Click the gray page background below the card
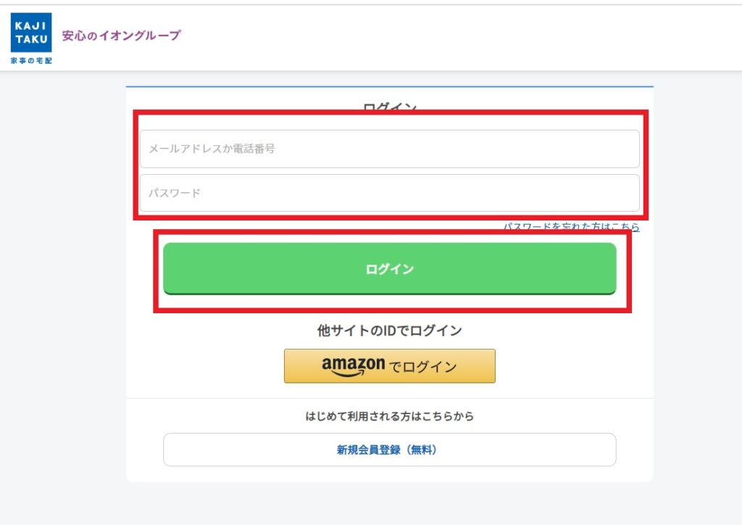 [x=389, y=504]
